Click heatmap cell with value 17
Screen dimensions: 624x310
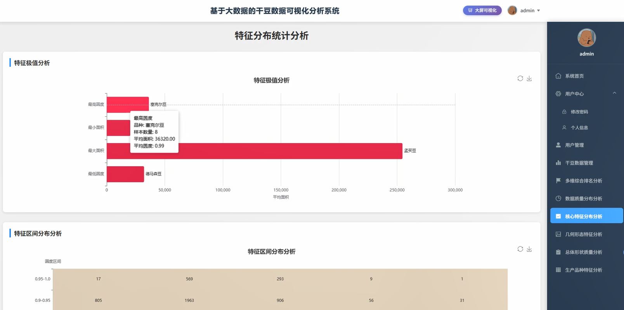click(99, 279)
